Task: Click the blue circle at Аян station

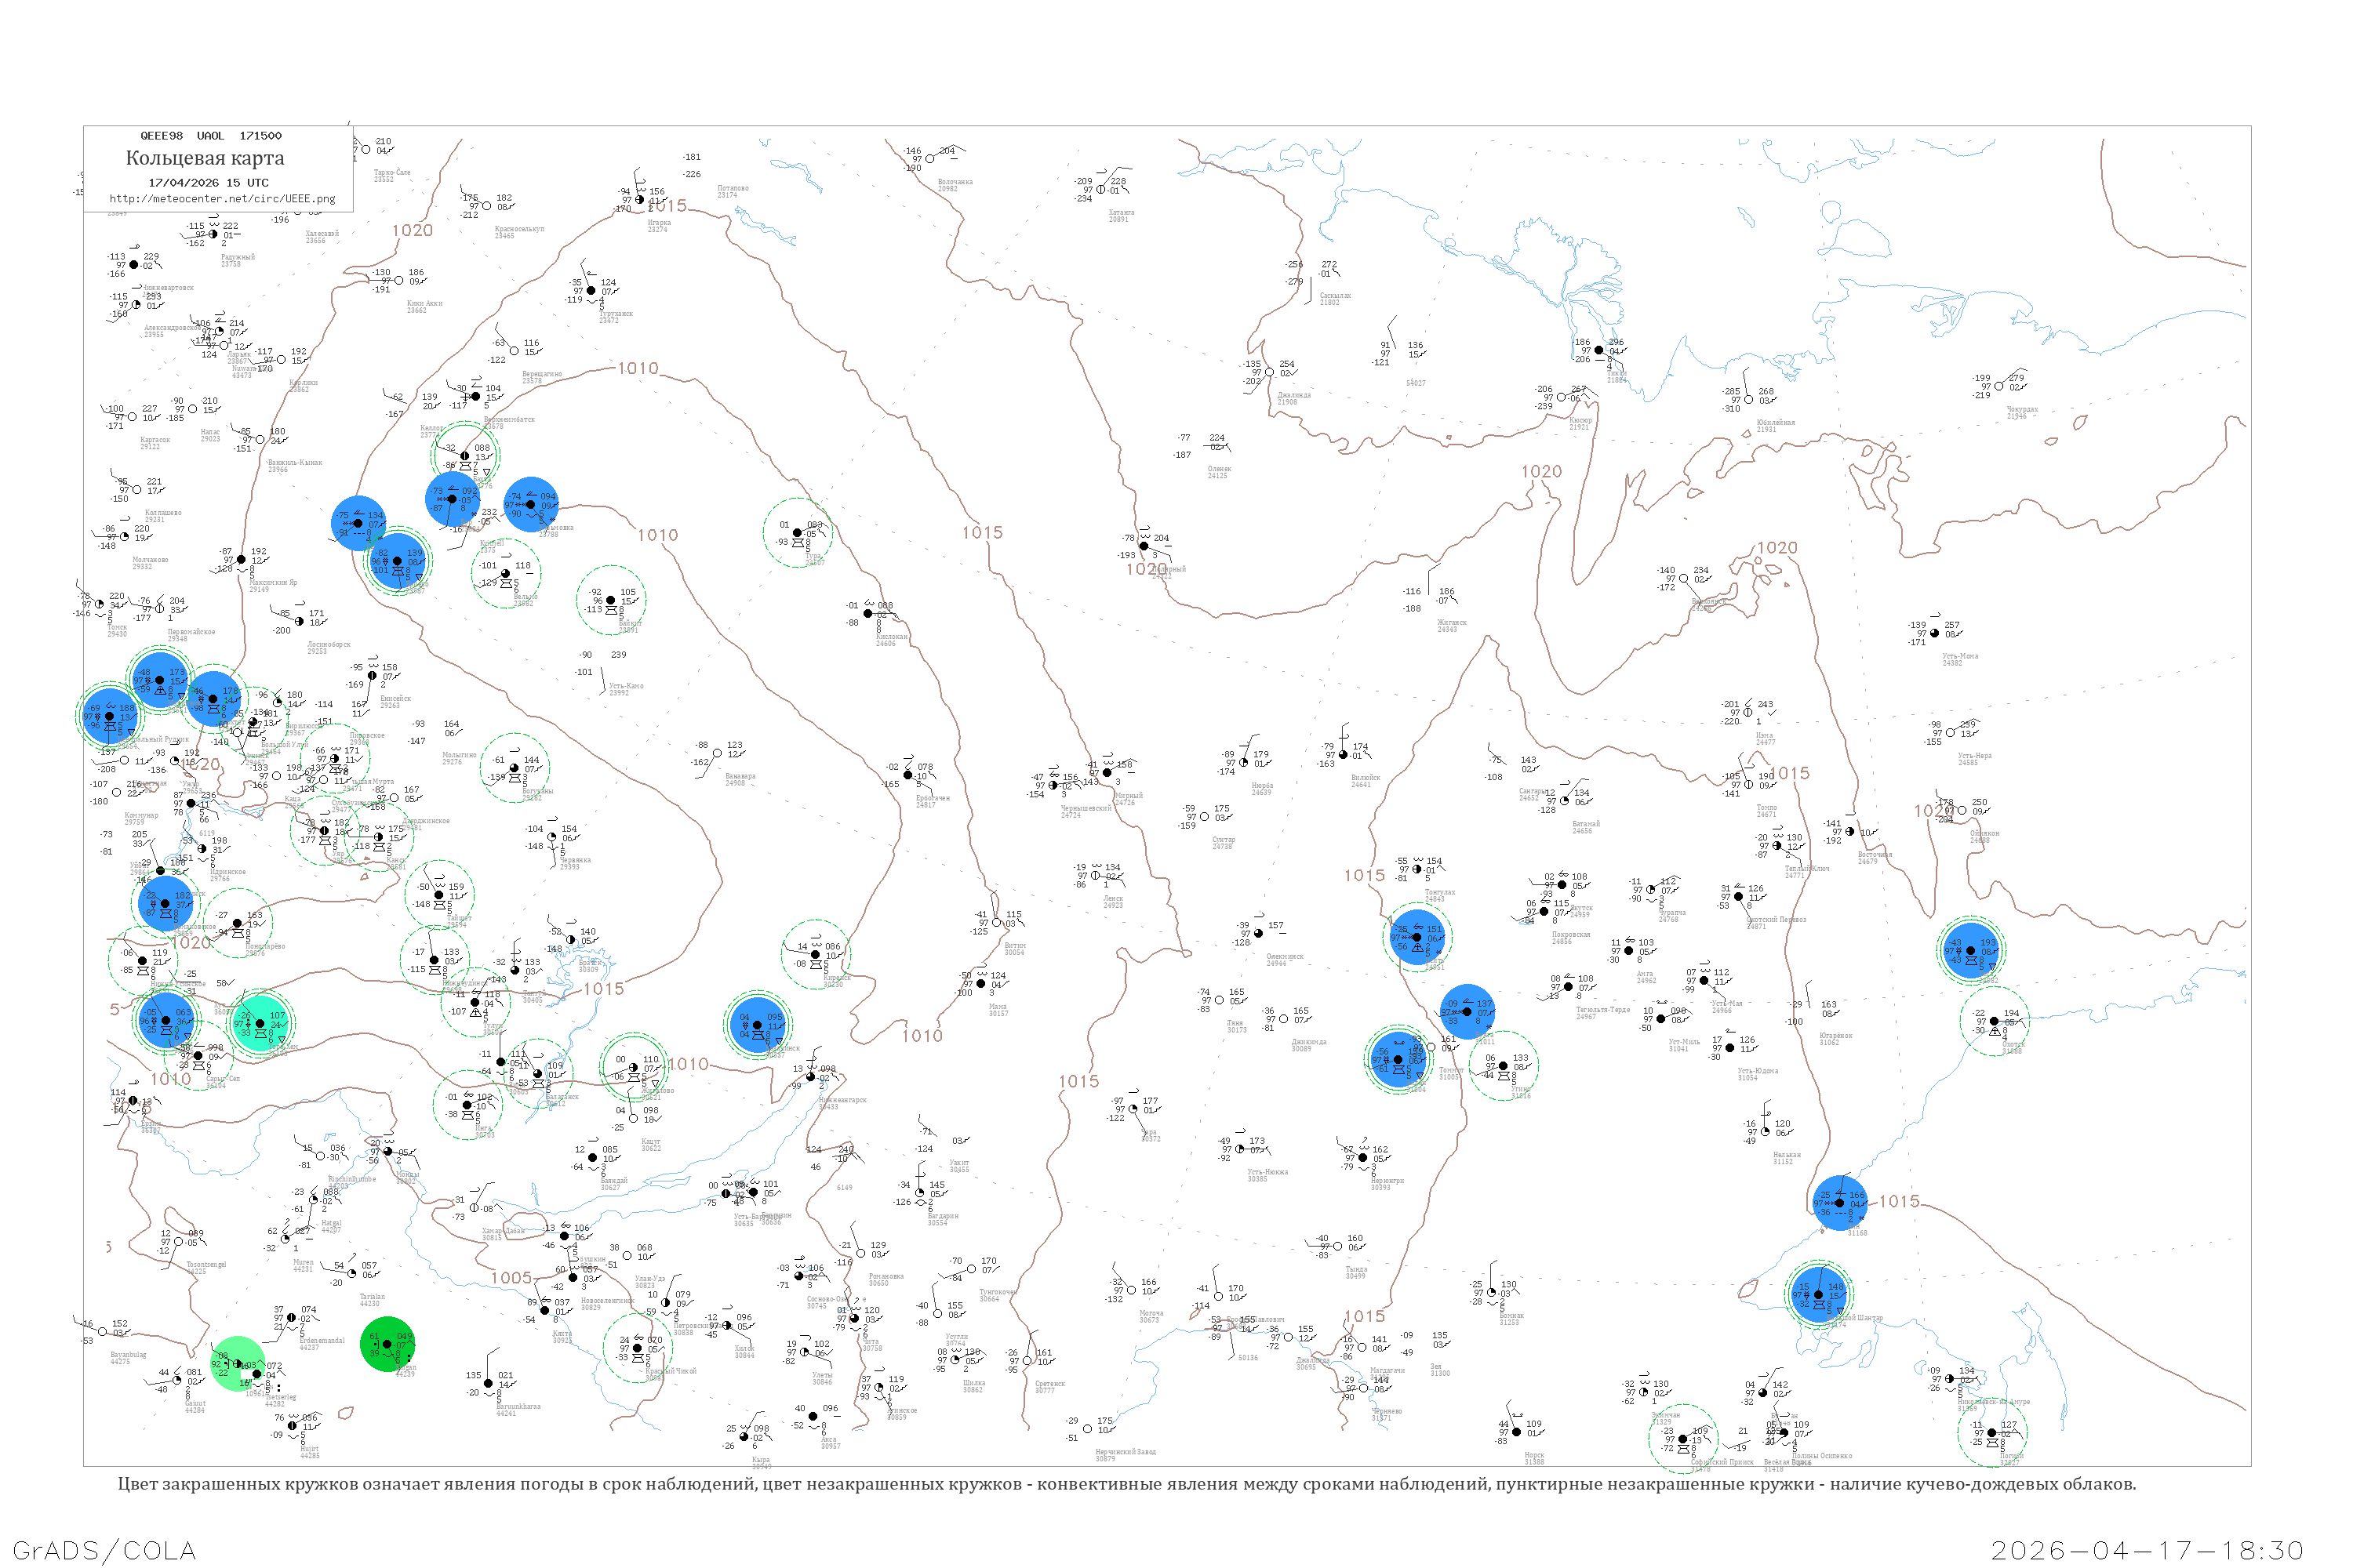Action: click(1838, 1203)
